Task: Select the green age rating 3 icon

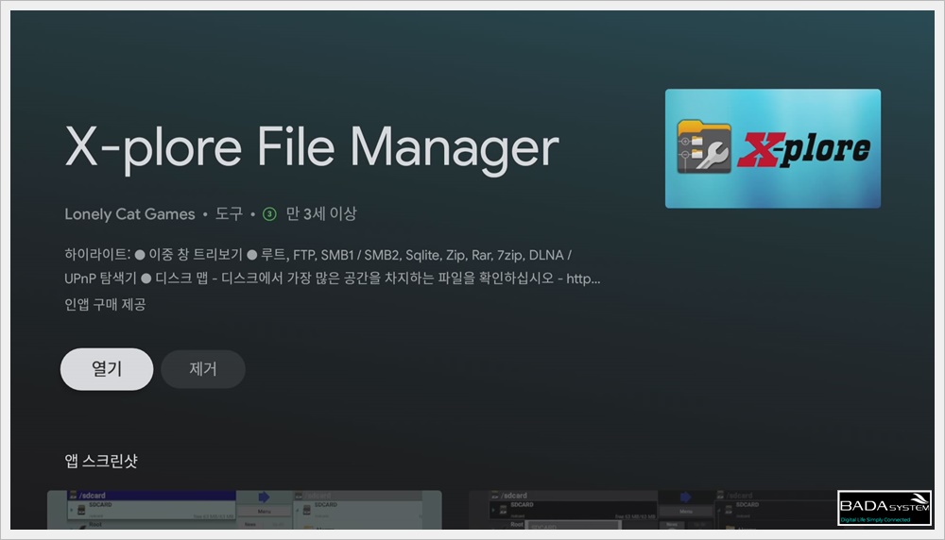Action: click(269, 213)
